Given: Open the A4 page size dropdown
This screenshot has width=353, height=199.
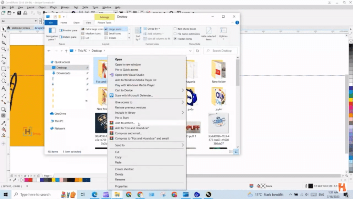Looking at the screenshot, I should click(36, 21).
